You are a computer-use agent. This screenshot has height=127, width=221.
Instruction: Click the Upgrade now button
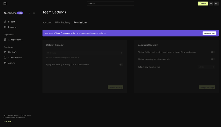coord(209,33)
